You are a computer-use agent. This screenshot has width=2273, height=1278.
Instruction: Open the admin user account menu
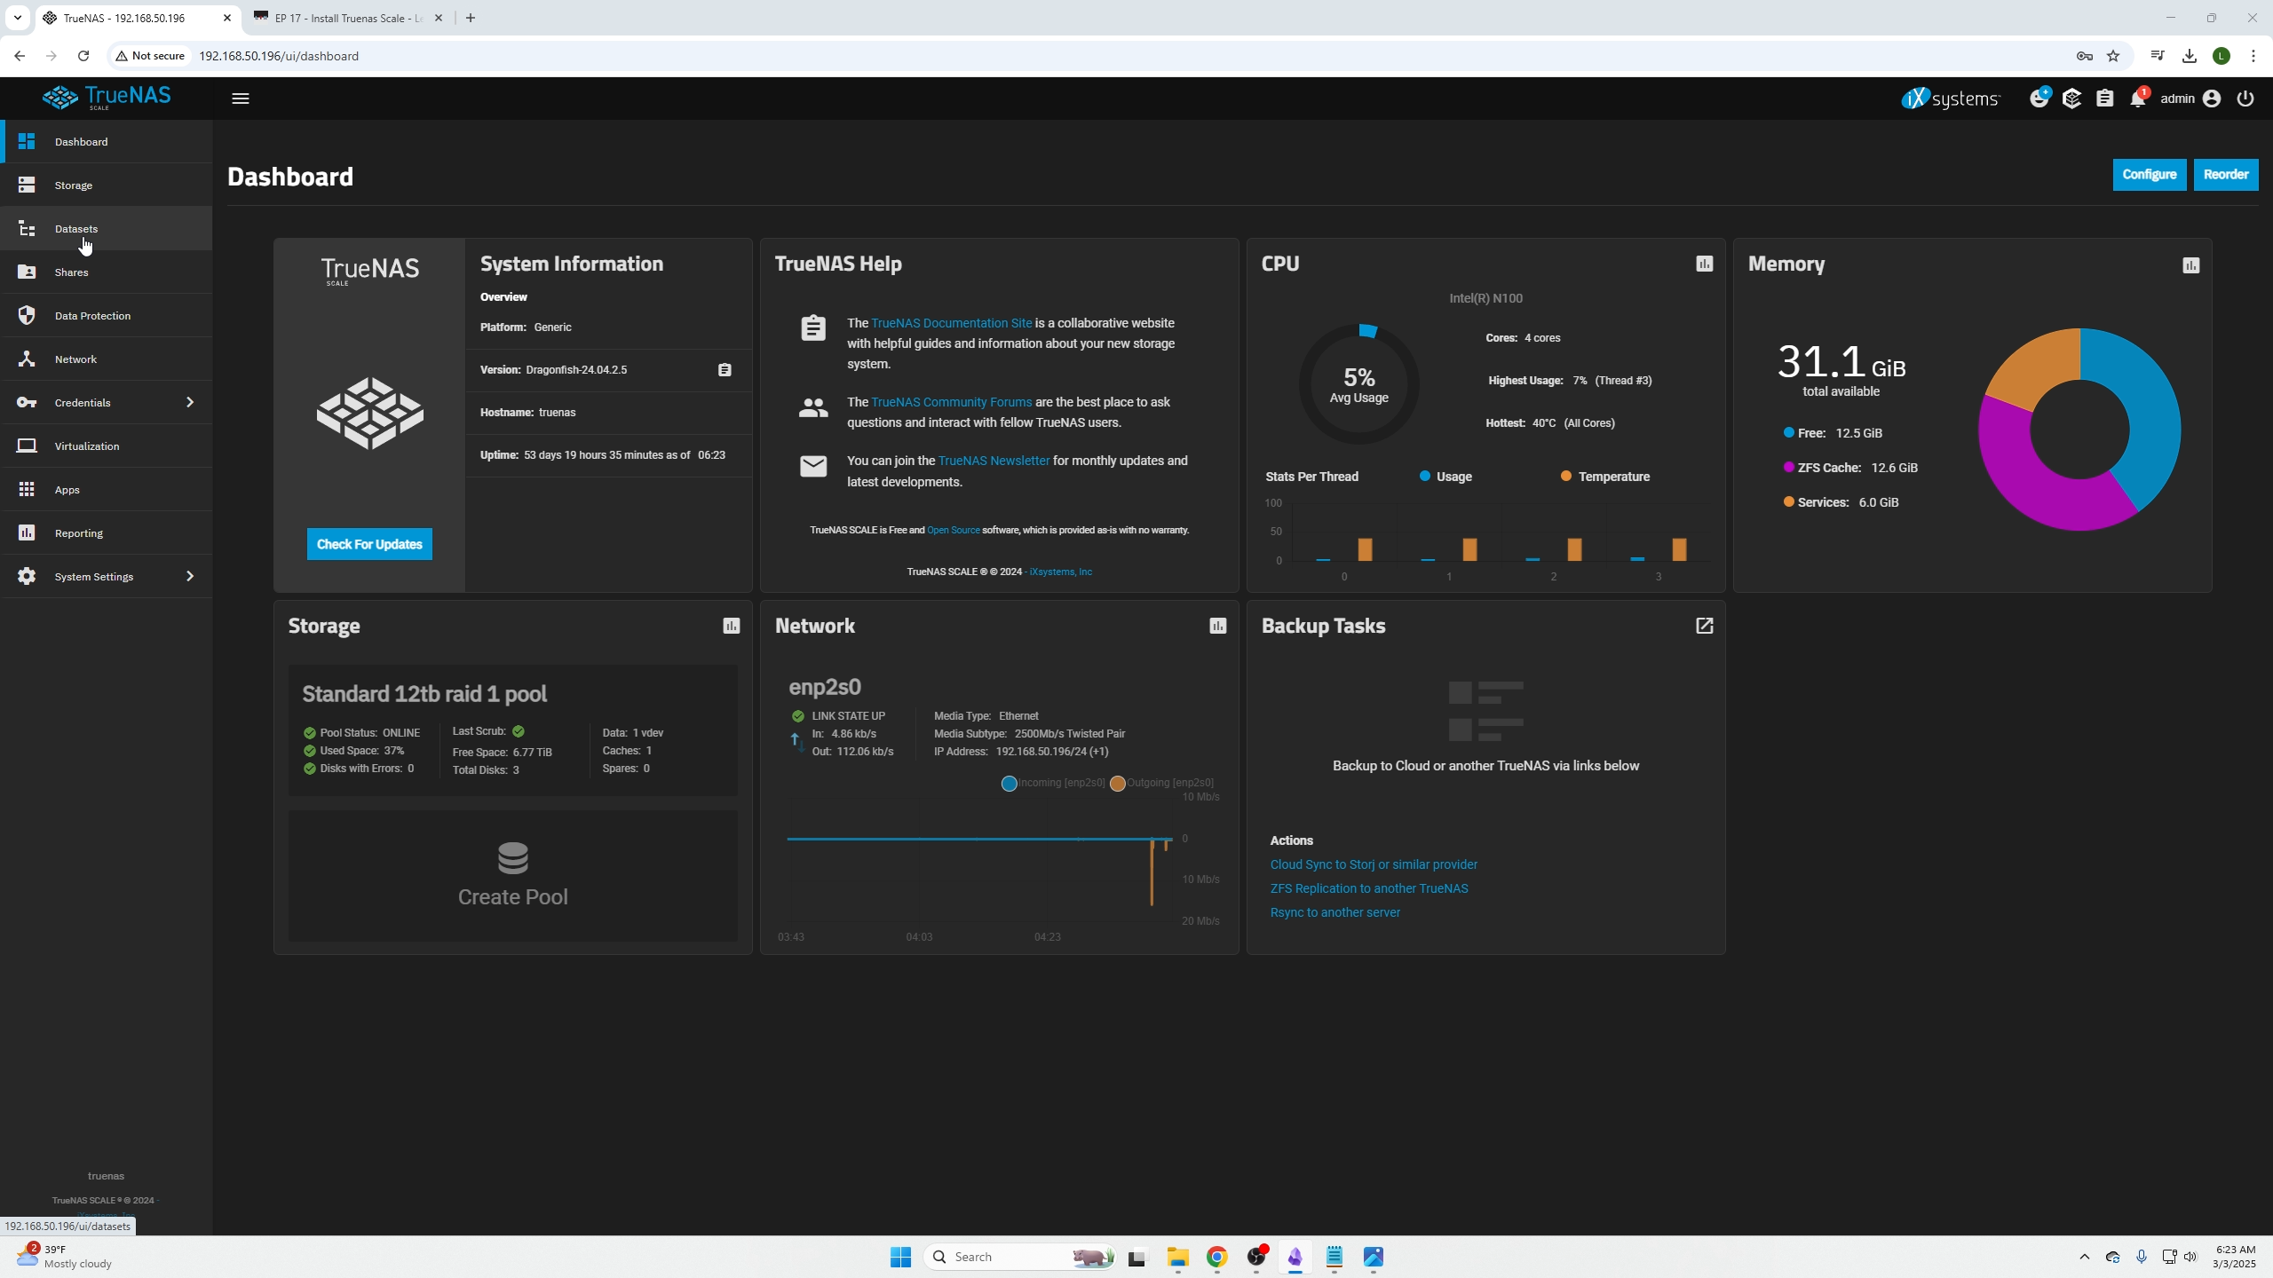[x=2190, y=99]
